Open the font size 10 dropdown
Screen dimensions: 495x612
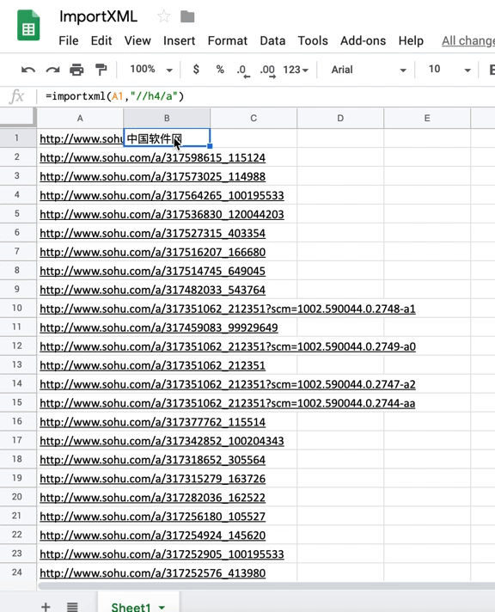pyautogui.click(x=449, y=70)
